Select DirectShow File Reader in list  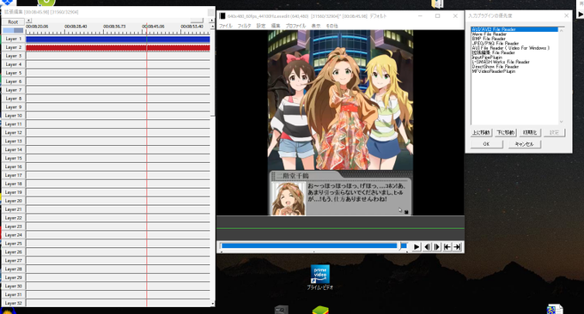[514, 67]
